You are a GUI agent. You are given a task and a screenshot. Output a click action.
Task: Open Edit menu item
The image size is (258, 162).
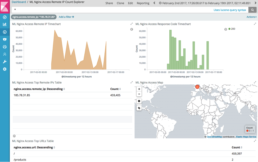130,3
